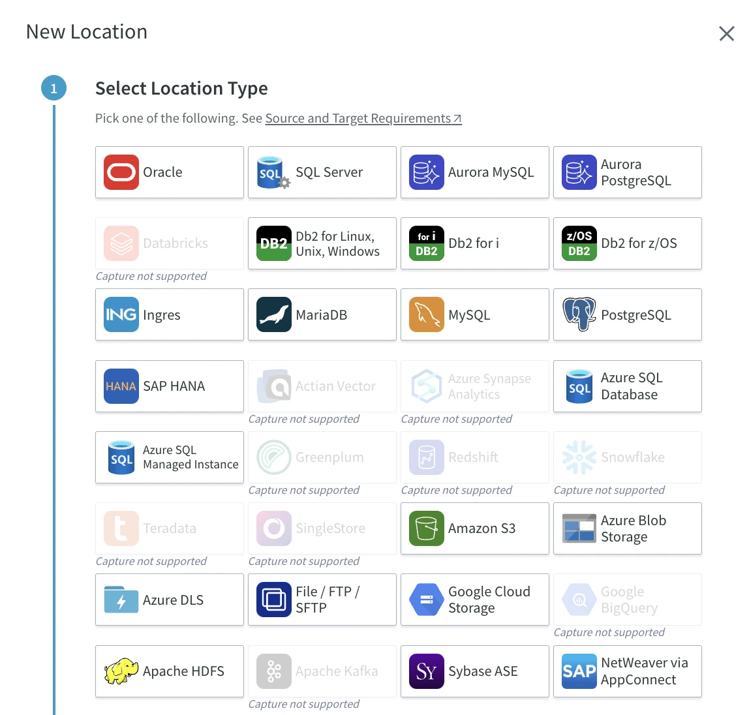This screenshot has height=715, width=749.
Task: Select the Oracle location type icon
Action: 120,172
